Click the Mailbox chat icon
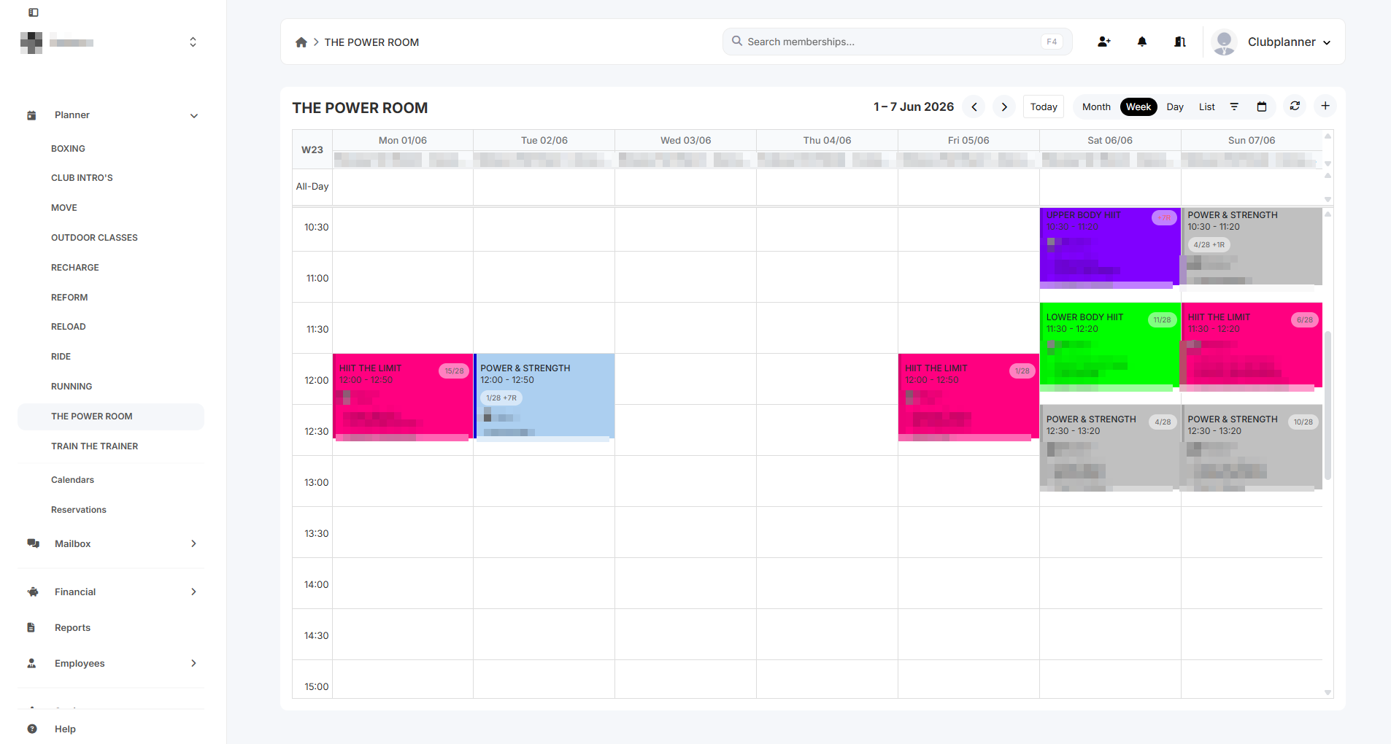 [33, 543]
